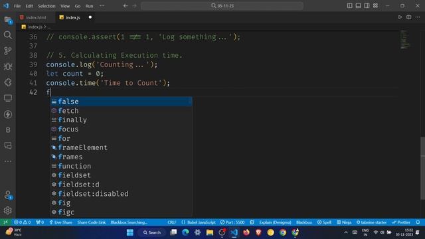
Task: Open the Run and Debug view
Action: pyautogui.click(x=8, y=66)
